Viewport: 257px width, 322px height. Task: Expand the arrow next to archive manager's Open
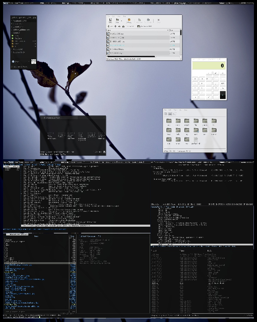tap(121, 21)
